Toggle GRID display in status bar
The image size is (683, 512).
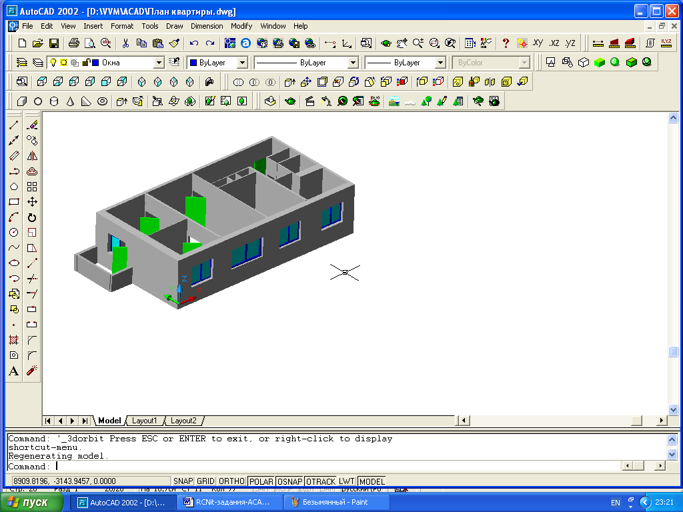(205, 481)
